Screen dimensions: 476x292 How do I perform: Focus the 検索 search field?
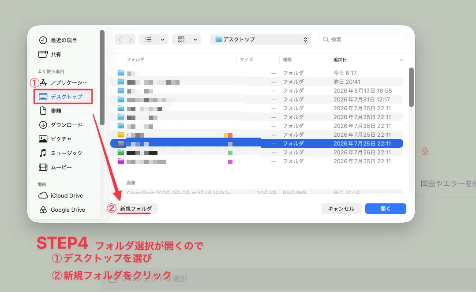coord(363,39)
